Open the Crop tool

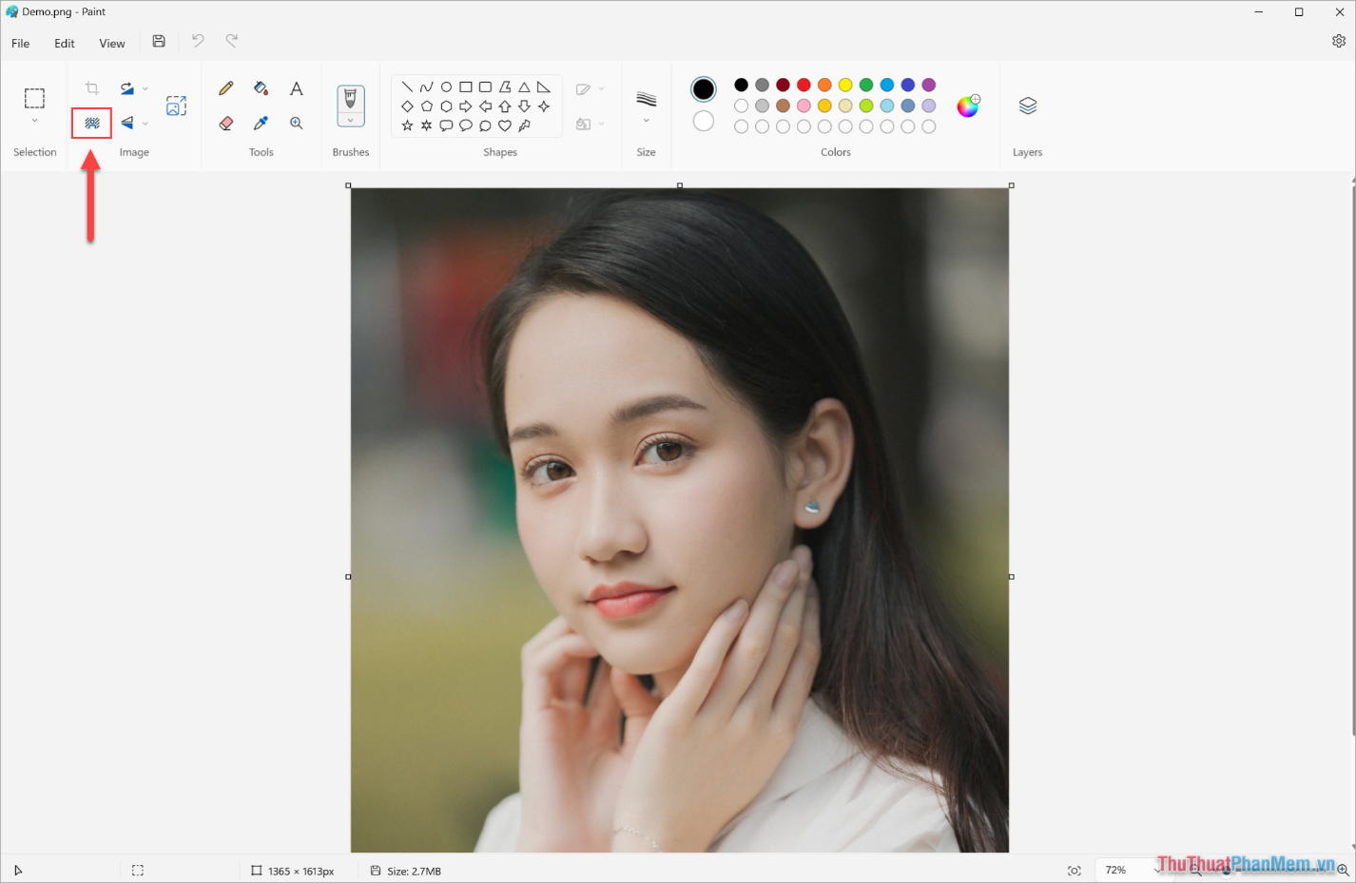(x=91, y=87)
